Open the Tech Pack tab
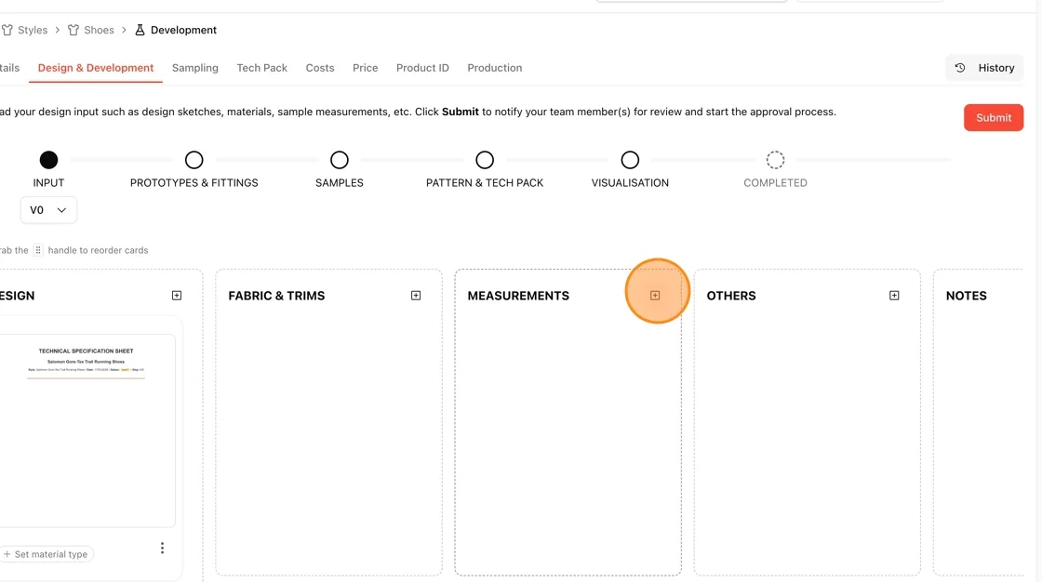Viewport: 1042px width, 582px height. coord(261,68)
